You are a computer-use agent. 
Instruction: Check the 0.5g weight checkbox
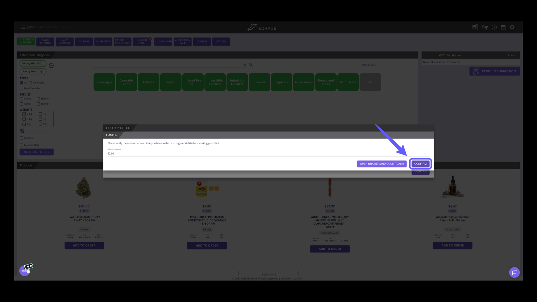click(x=24, y=114)
